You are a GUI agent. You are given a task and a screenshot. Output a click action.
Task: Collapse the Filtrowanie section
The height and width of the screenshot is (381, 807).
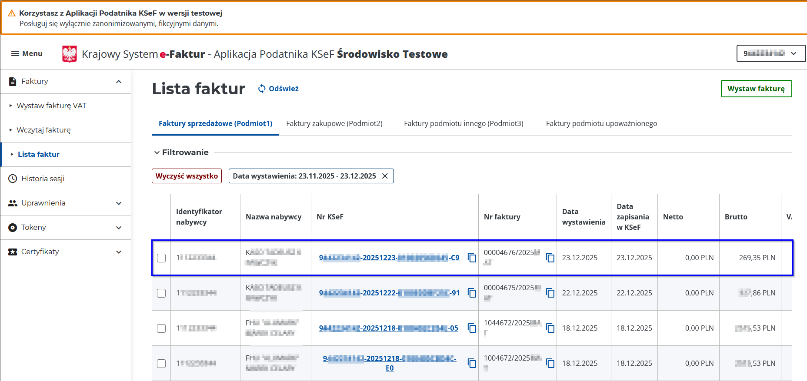[157, 152]
